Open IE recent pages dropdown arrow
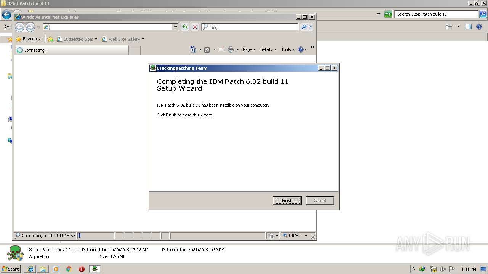 [x=39, y=27]
